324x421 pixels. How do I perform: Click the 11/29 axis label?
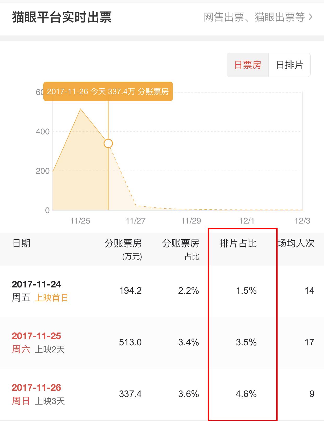(191, 221)
